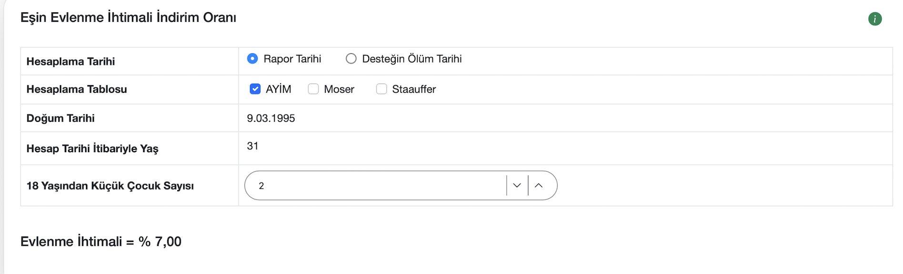Image resolution: width=903 pixels, height=274 pixels.
Task: Click the Desteğin Ölüm Tarihi label
Action: (x=412, y=59)
